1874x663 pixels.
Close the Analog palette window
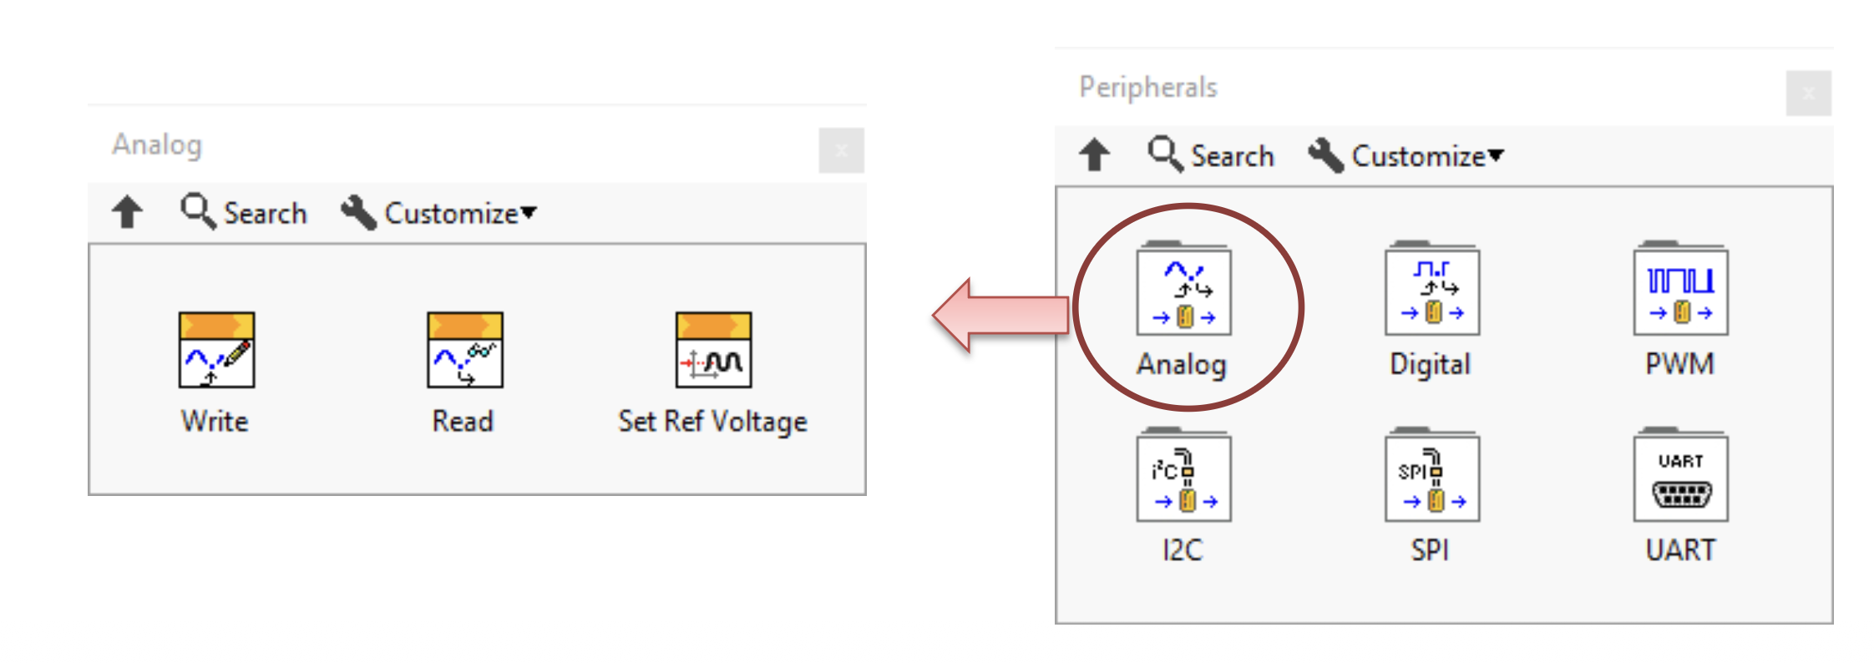pos(841,150)
